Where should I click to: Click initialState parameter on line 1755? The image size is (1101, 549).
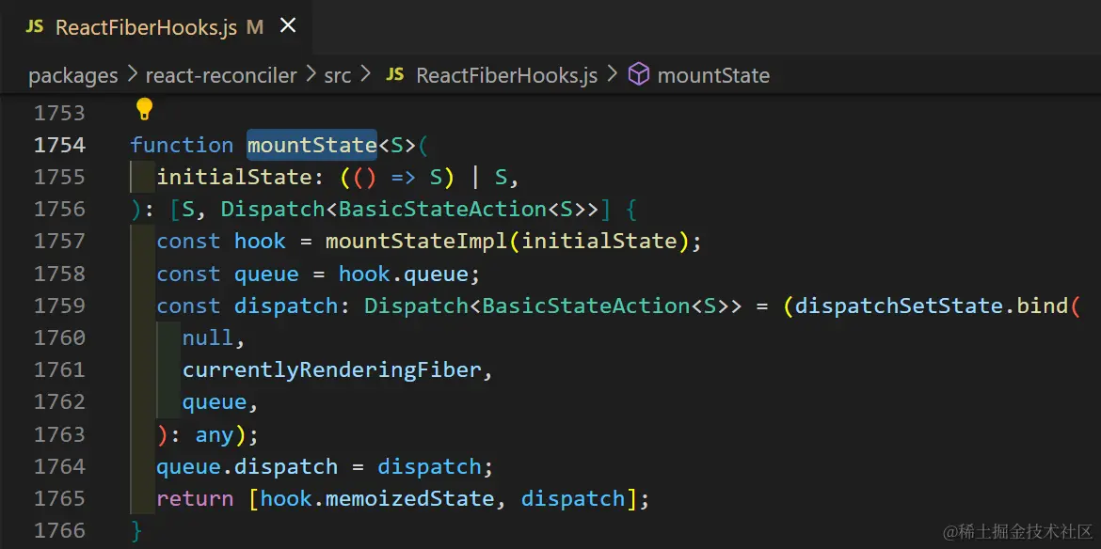pyautogui.click(x=233, y=178)
